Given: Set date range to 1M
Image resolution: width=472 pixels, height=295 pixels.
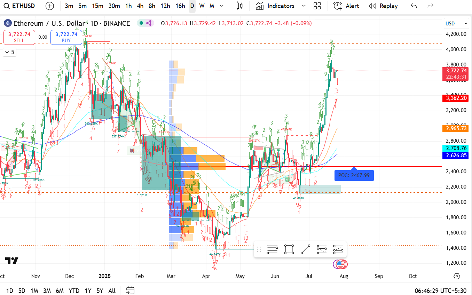Looking at the screenshot, I should [34, 290].
